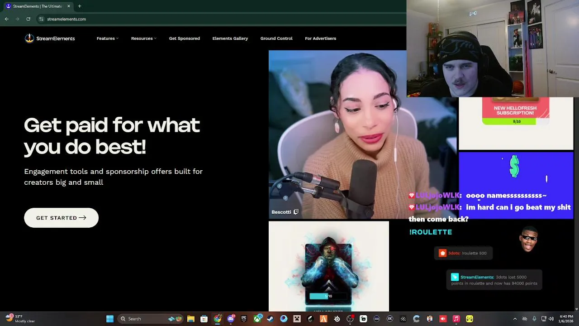Go to Ground Control in the navigation
This screenshot has width=579, height=326.
click(276, 38)
